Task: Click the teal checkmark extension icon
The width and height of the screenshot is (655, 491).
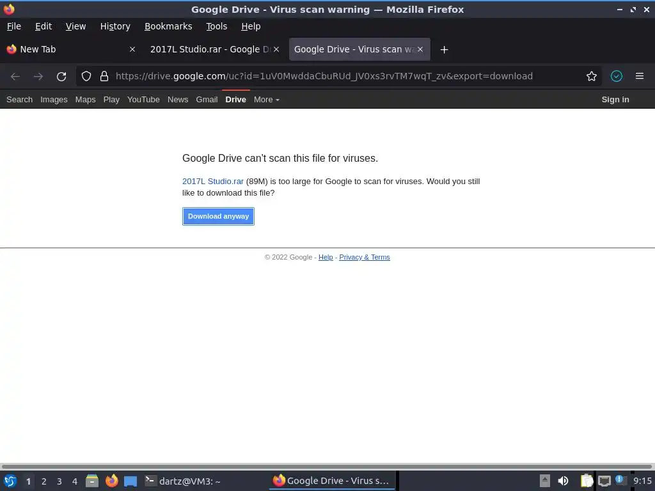Action: click(616, 76)
